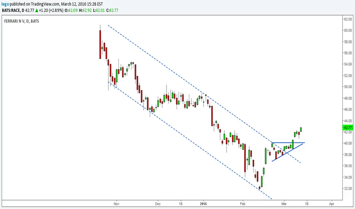
Task: Click the latest green candle at 42.77
Action: point(301,130)
